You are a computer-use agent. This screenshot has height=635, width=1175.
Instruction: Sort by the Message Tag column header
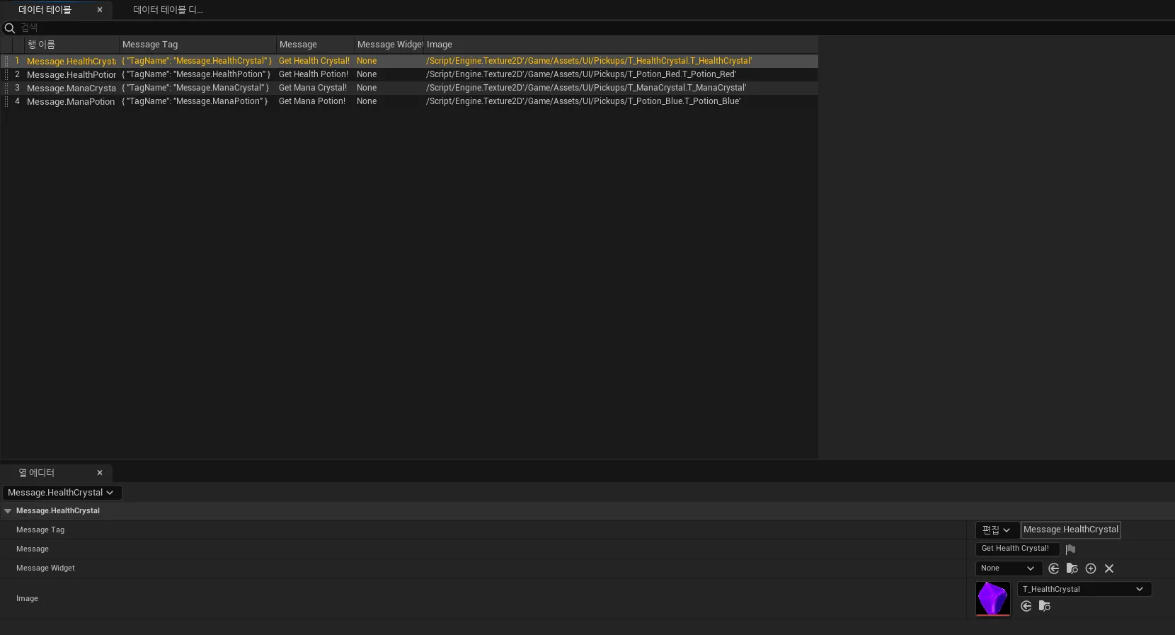click(x=197, y=45)
